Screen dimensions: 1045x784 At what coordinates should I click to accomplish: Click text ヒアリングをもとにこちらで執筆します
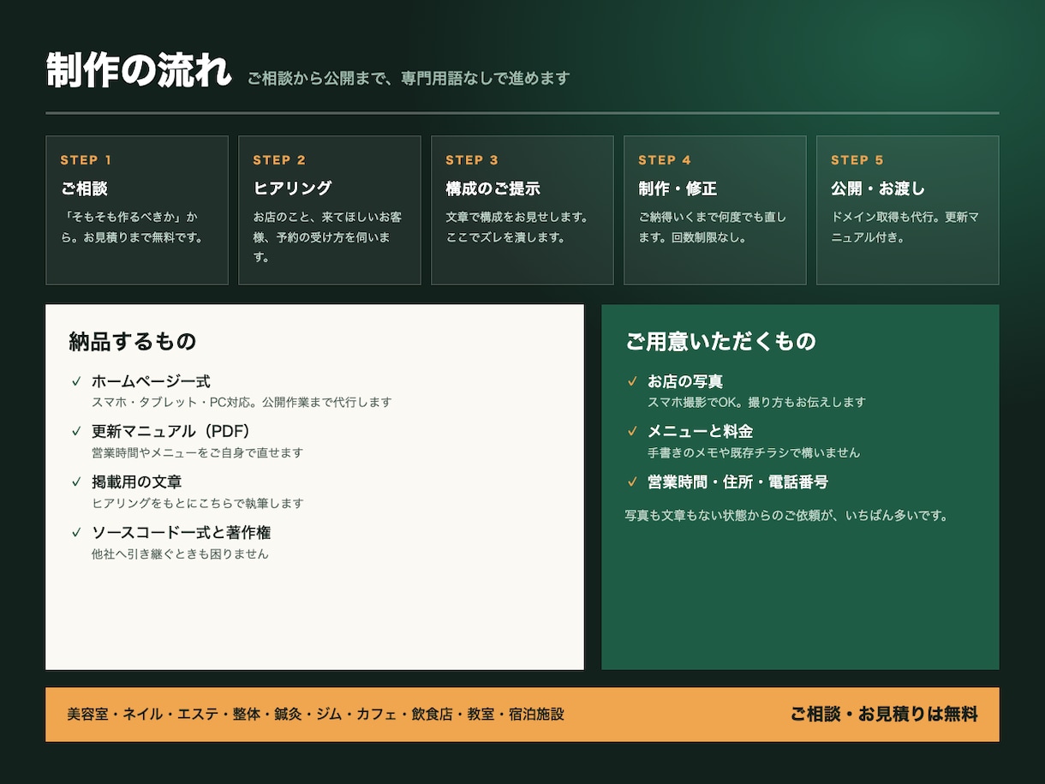point(198,503)
